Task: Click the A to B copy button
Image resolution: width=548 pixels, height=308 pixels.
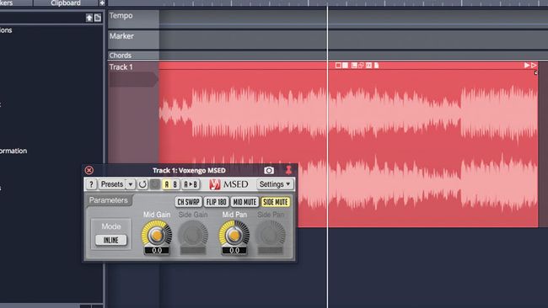Action: pos(191,184)
